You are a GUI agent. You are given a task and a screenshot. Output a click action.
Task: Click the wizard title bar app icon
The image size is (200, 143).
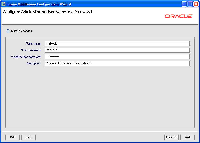[x=3, y=4]
